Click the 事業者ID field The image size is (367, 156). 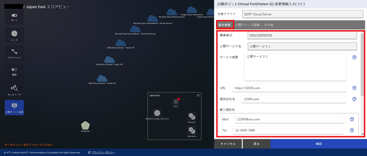coord(302,35)
